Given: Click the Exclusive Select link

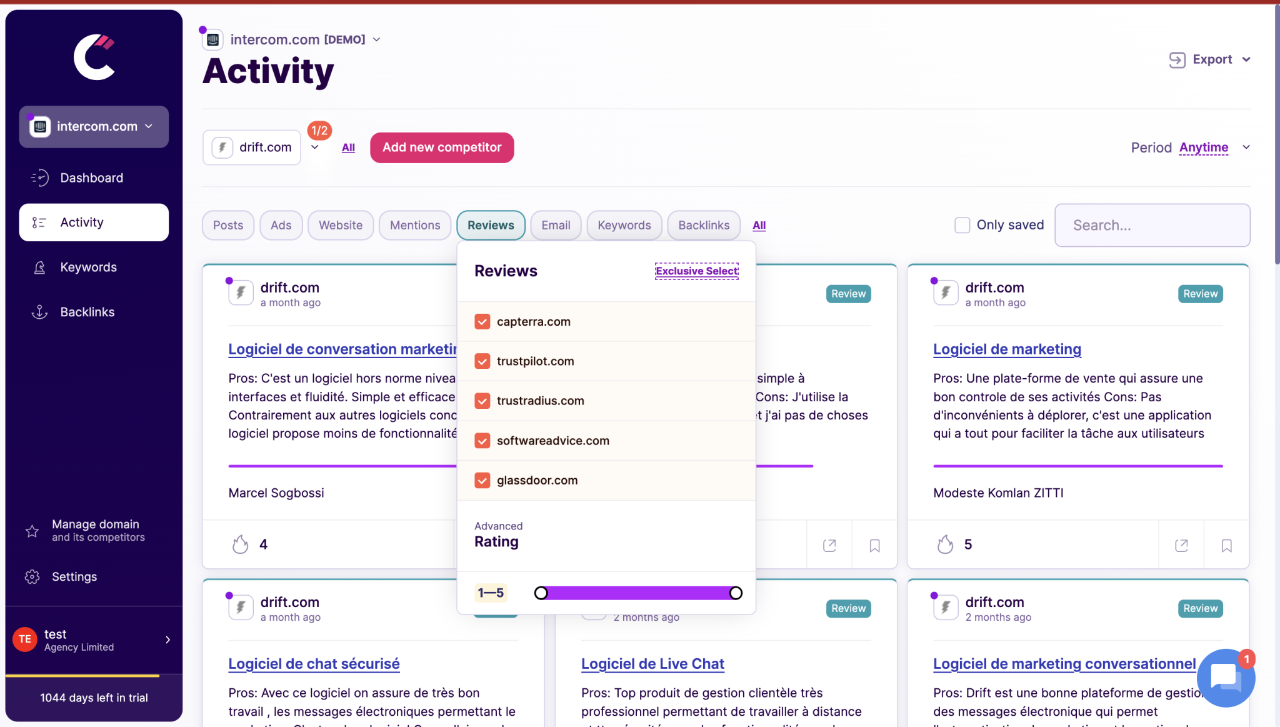Looking at the screenshot, I should pos(696,271).
